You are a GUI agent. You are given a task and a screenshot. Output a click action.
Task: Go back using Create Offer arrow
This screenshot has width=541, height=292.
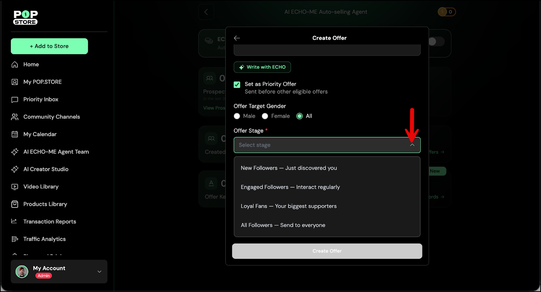(x=237, y=38)
